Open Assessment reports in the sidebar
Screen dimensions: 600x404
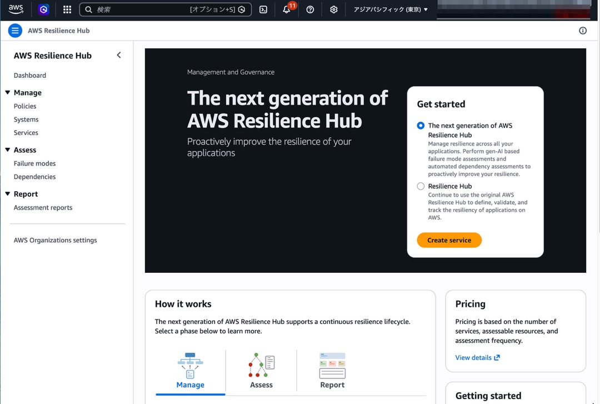tap(43, 207)
